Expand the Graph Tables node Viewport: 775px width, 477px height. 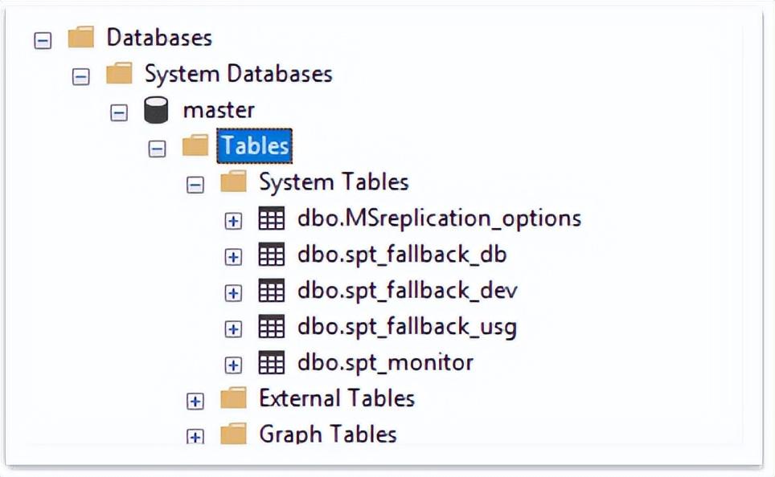point(195,436)
